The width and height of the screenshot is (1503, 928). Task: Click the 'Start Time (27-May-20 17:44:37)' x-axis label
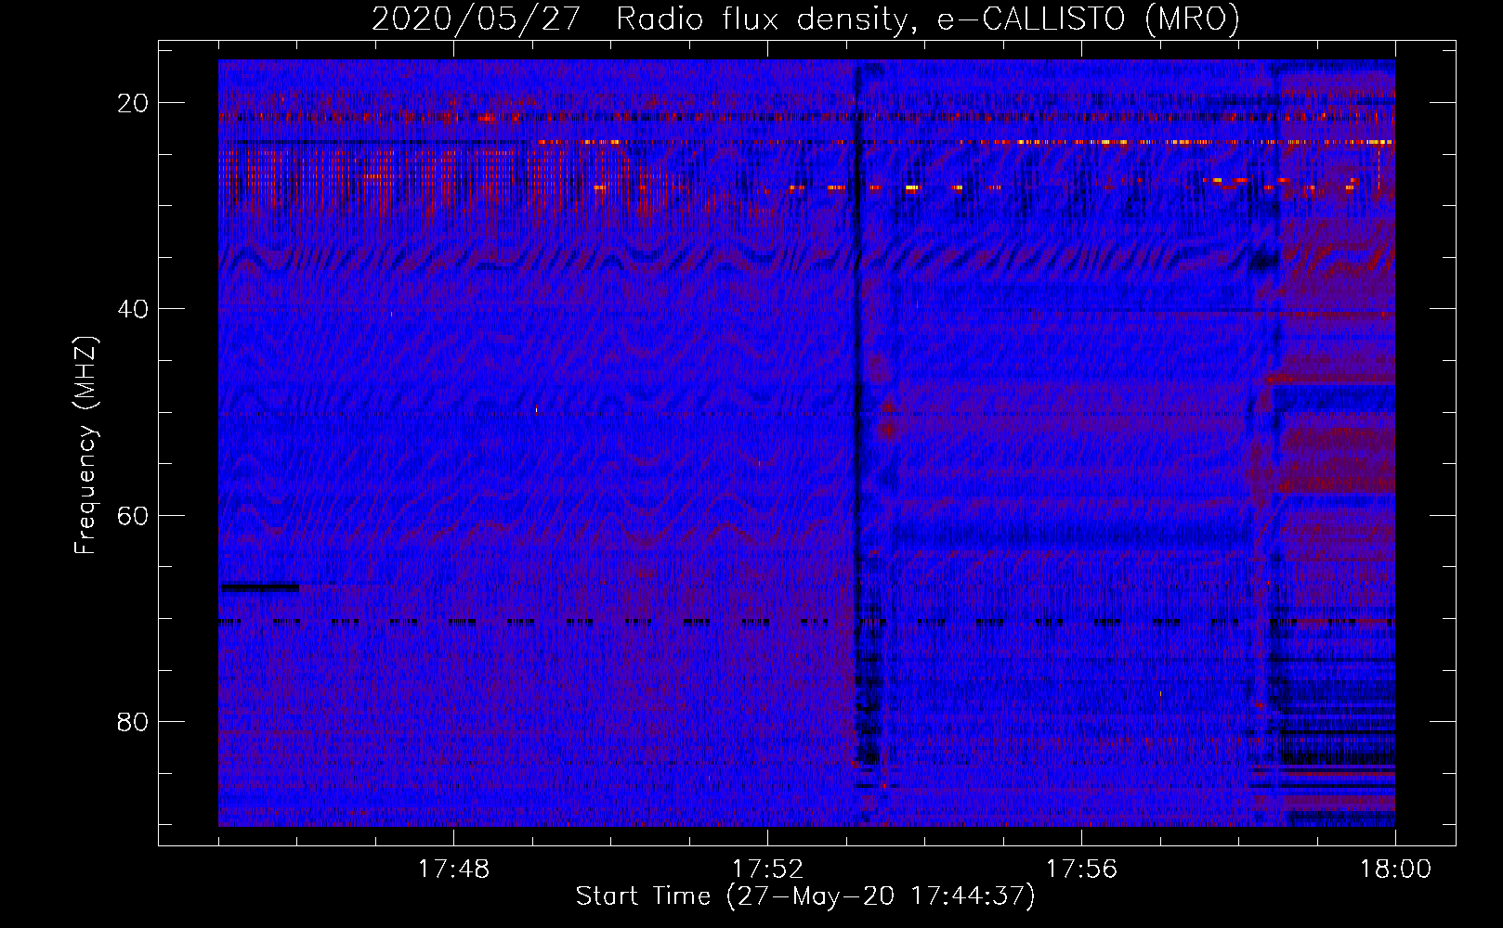tap(805, 896)
